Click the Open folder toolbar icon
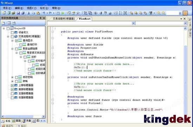The height and width of the screenshot is (127, 193). click(14, 13)
